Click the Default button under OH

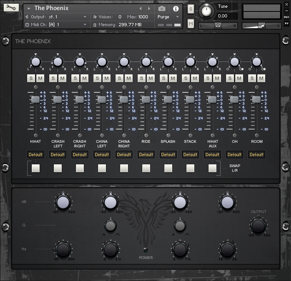point(234,155)
